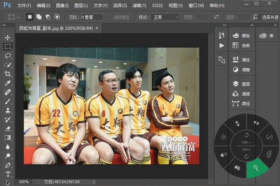Screen dimensions: 280x186
Task: Select the Gradient tool
Action: [x=7, y=137]
